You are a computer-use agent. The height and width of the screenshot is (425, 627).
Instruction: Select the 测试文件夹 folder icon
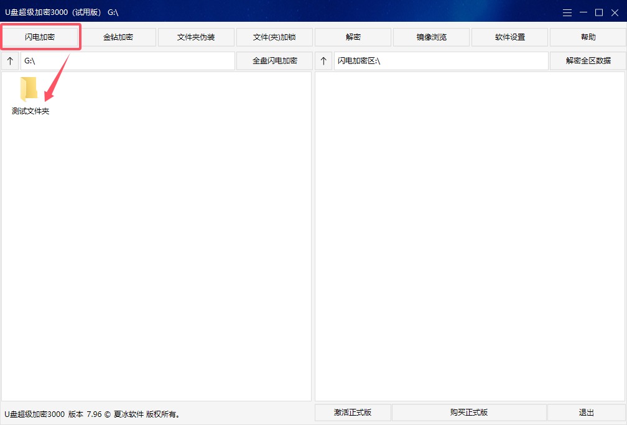[x=29, y=89]
